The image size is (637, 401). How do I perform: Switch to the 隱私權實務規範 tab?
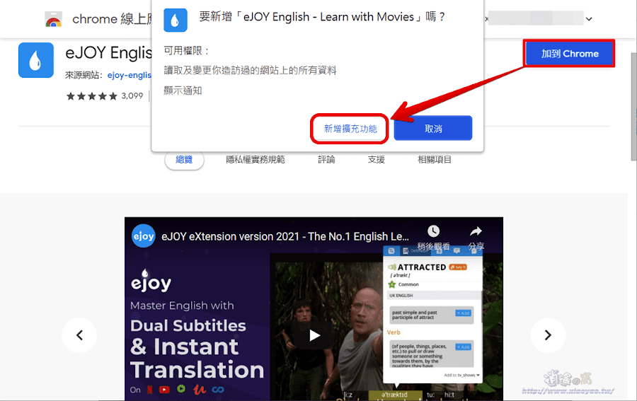[256, 160]
